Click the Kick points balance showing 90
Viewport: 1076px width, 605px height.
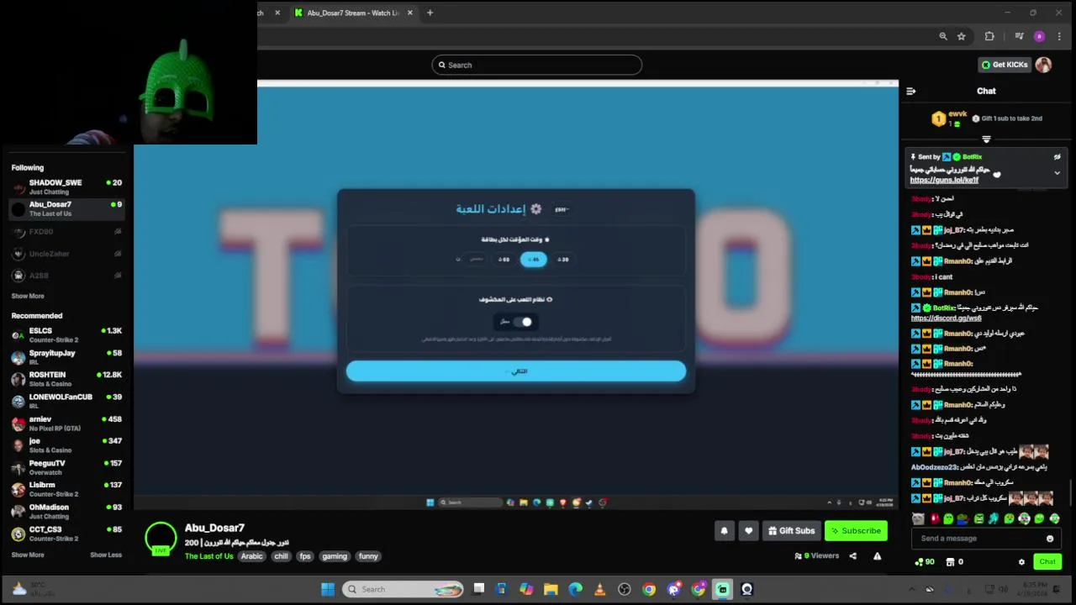(925, 562)
